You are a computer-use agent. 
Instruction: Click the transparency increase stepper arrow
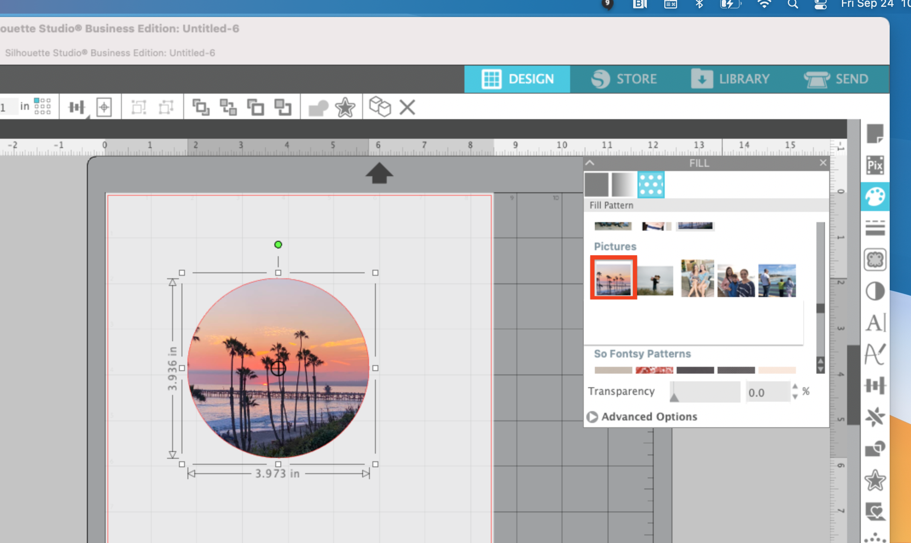point(795,387)
